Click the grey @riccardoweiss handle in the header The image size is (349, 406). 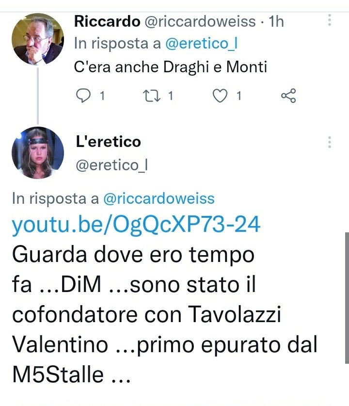coord(200,21)
